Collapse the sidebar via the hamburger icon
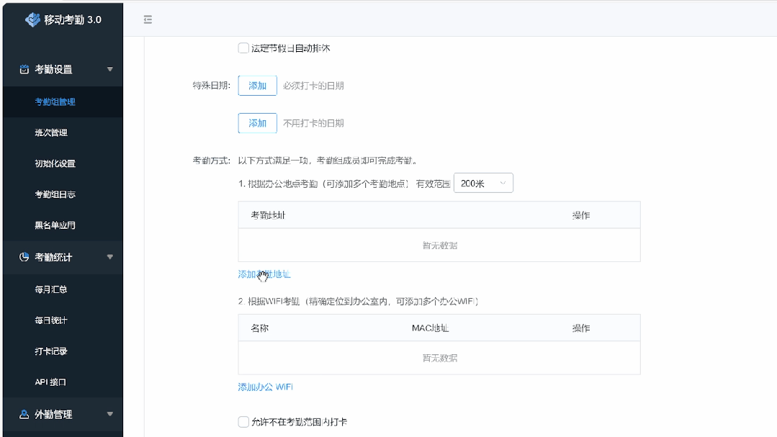This screenshot has height=437, width=777. [148, 19]
